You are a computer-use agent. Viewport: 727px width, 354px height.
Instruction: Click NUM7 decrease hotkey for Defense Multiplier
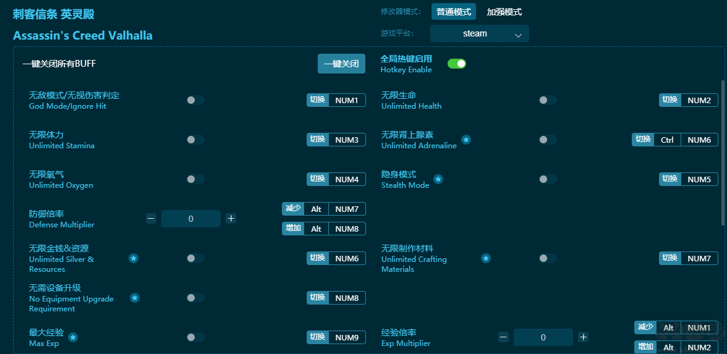point(347,209)
